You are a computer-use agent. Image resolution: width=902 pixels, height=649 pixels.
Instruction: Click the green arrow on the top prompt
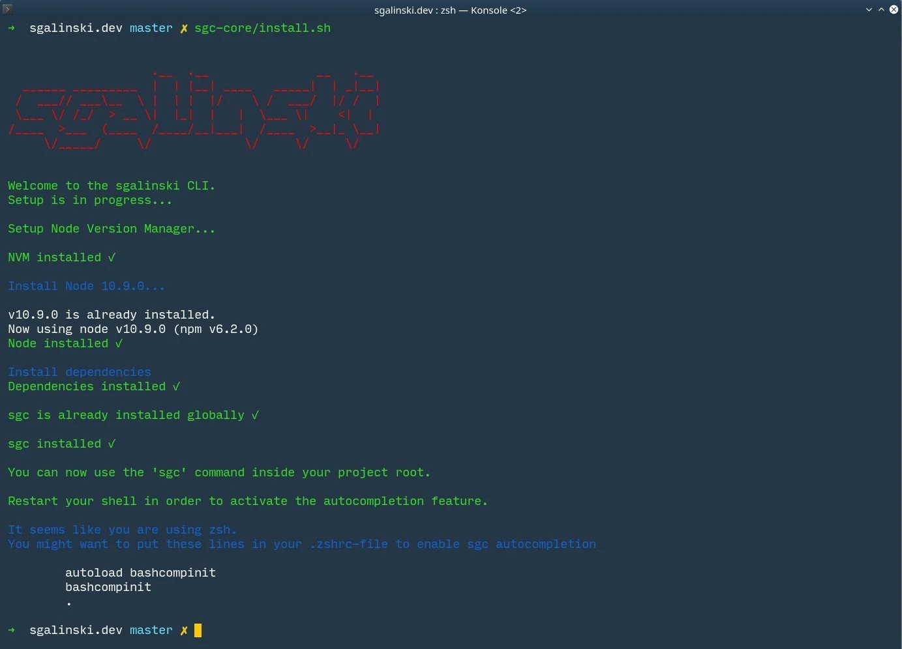(12, 28)
